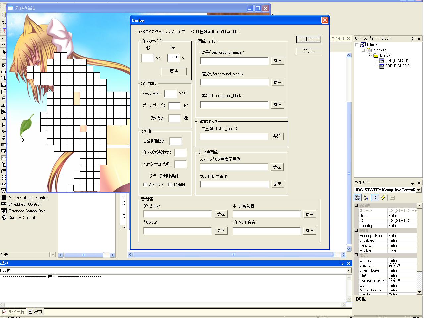Image resolution: width=424 pixels, height=318 pixels.
Task: Select block.rc in the Resource View
Action: [380, 50]
